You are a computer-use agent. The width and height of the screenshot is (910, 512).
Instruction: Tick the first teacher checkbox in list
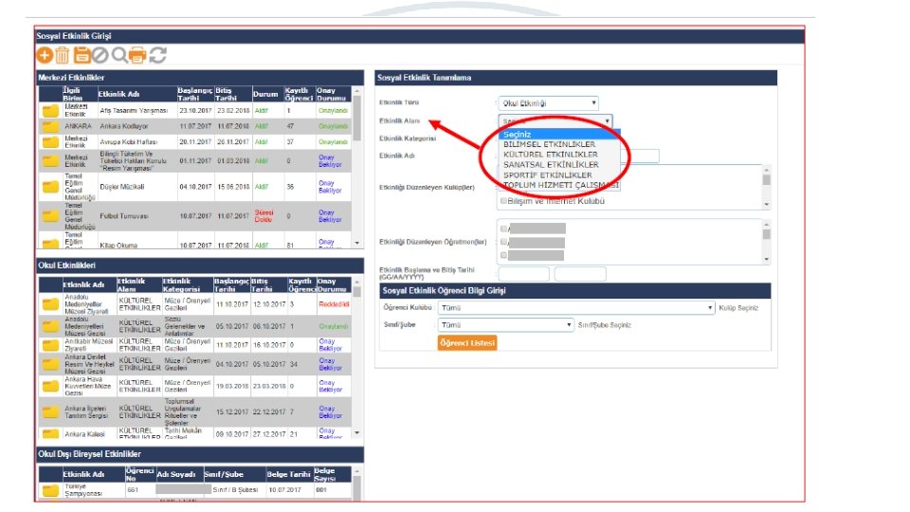click(503, 229)
